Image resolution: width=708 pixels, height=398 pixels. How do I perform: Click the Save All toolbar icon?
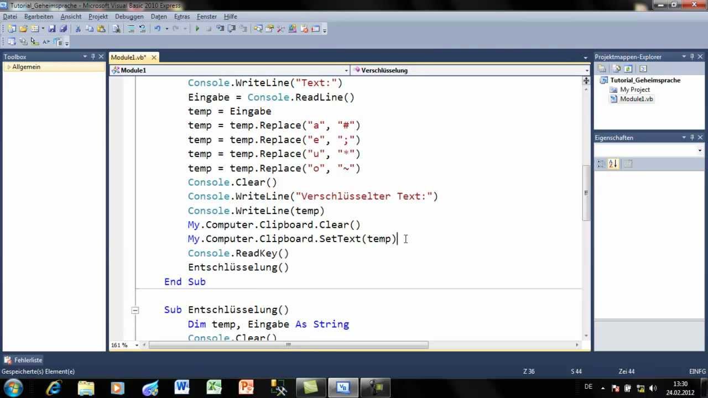point(63,29)
